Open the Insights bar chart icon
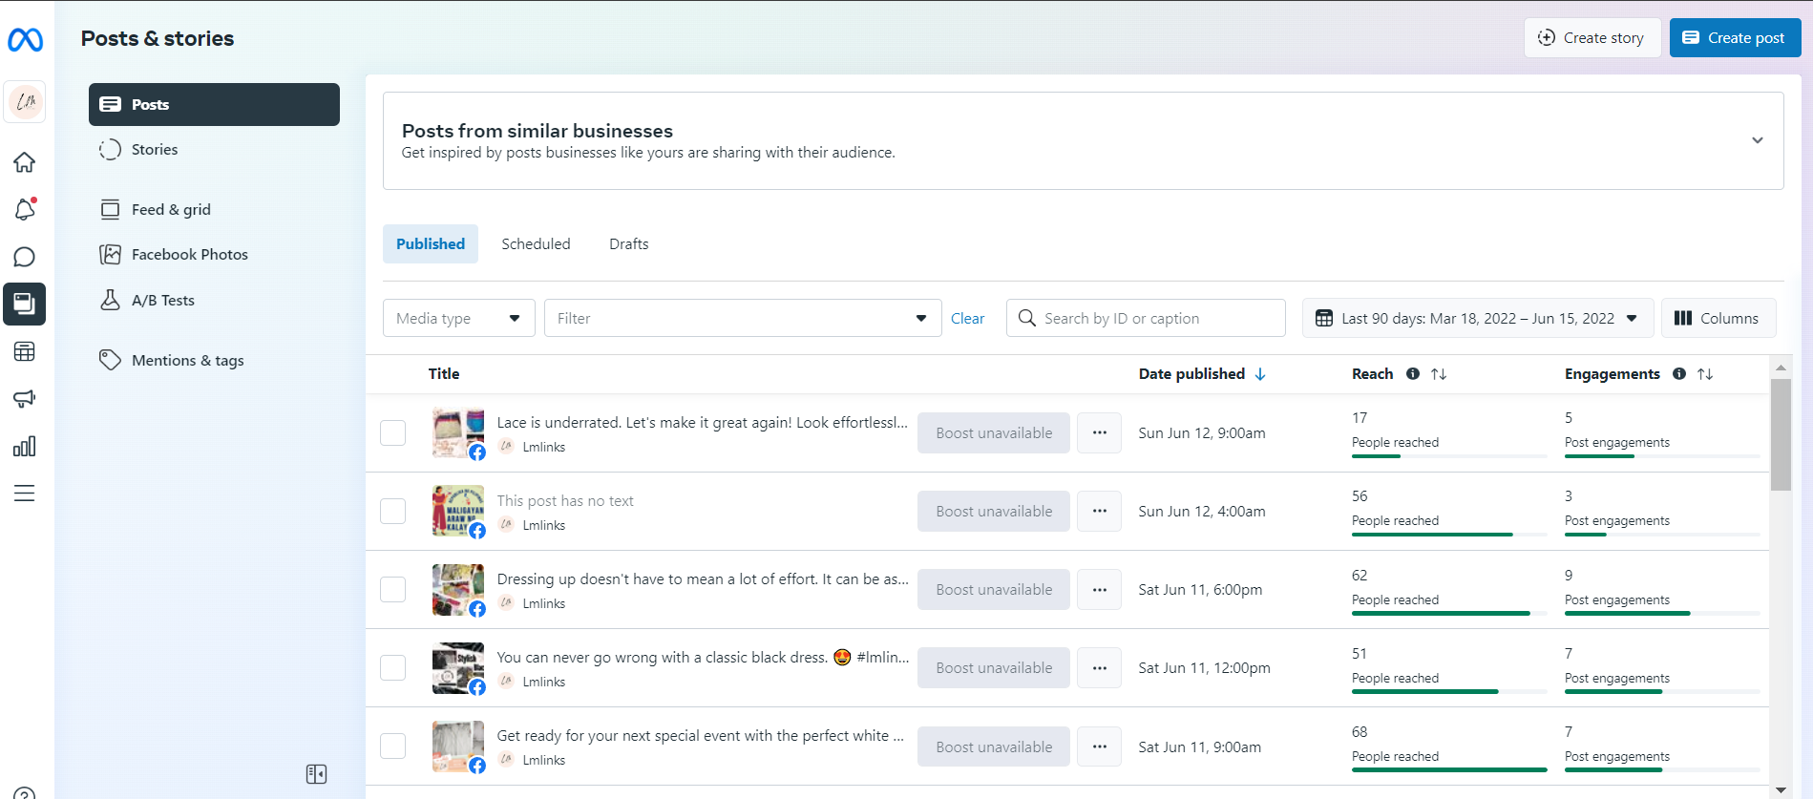1813x799 pixels. point(25,447)
